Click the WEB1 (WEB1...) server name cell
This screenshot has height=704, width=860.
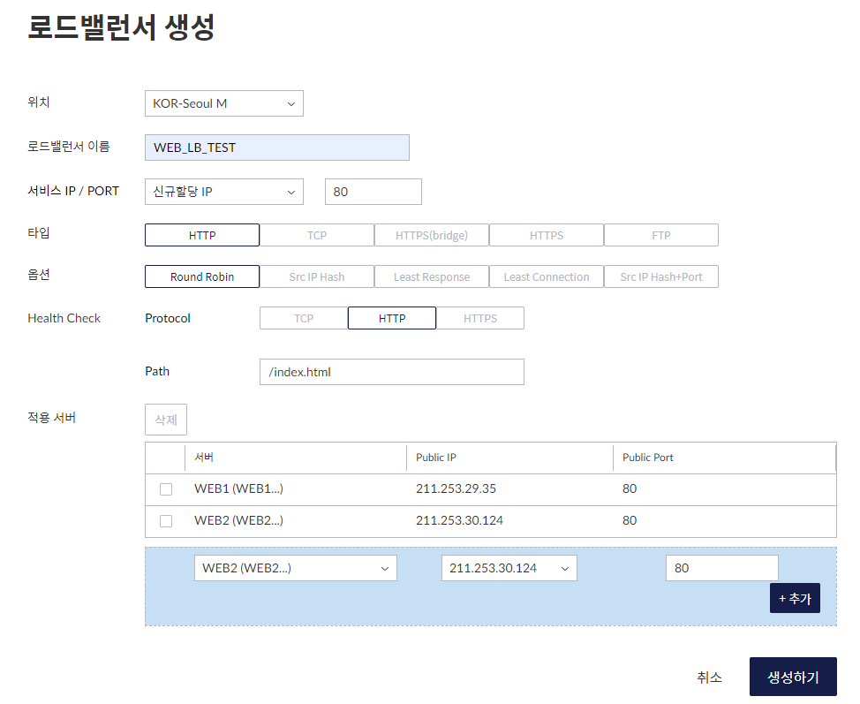[x=238, y=488]
